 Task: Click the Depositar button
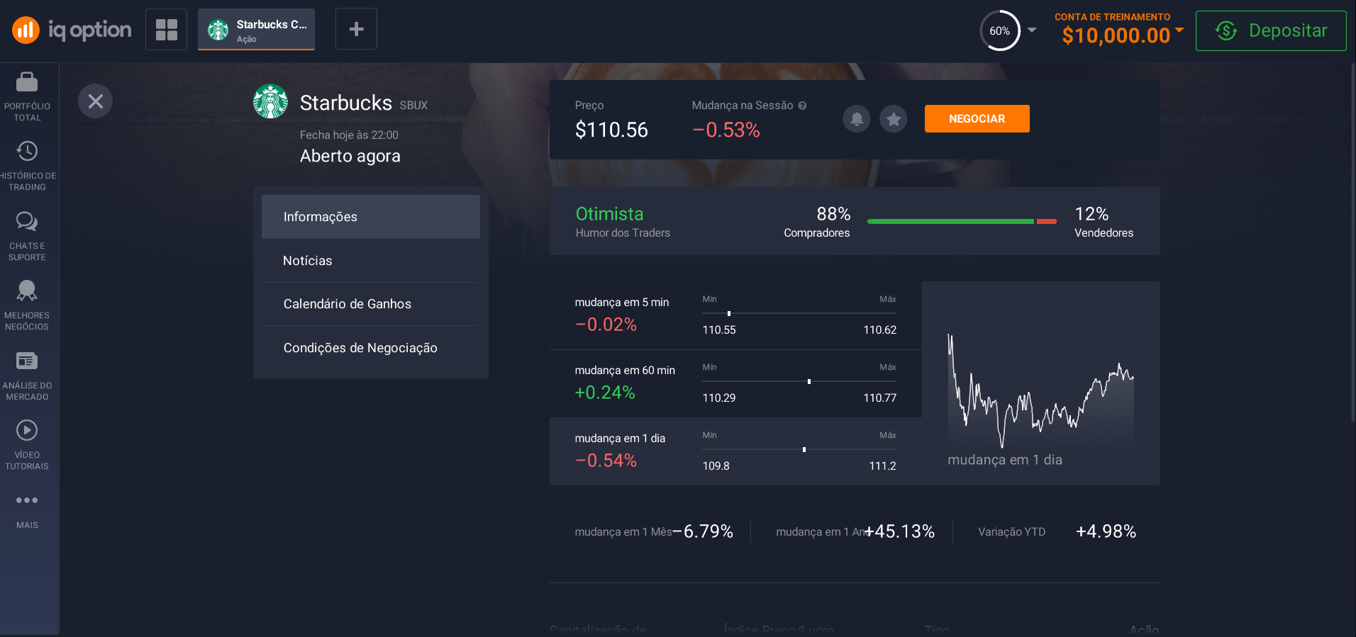(x=1271, y=30)
